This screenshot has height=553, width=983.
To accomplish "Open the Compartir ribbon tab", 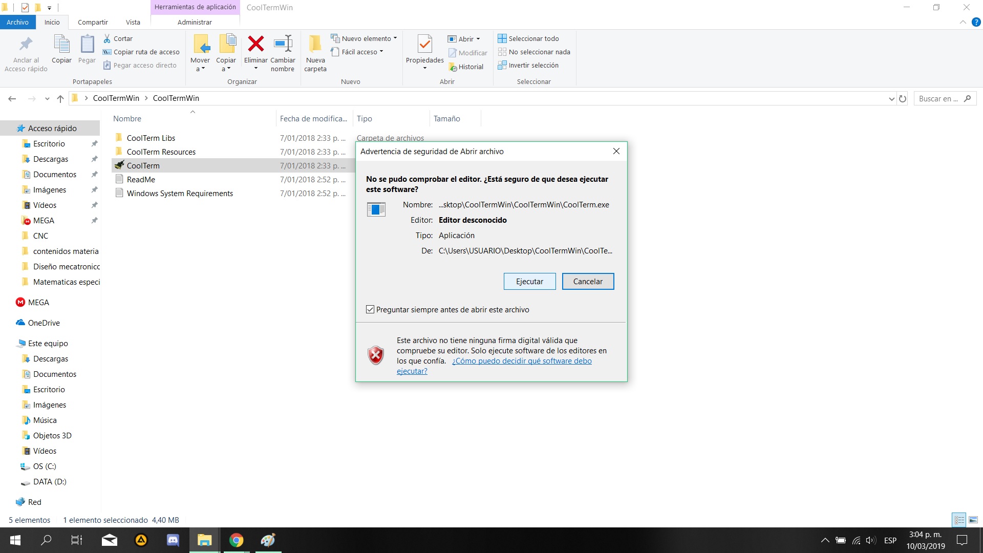I will [93, 22].
